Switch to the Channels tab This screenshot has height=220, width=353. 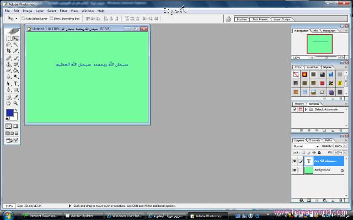pos(314,140)
